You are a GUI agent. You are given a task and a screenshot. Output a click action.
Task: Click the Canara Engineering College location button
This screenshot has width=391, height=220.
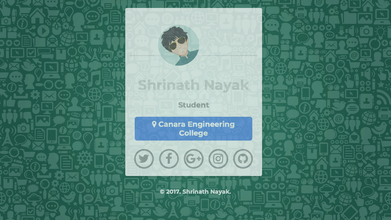coord(193,129)
